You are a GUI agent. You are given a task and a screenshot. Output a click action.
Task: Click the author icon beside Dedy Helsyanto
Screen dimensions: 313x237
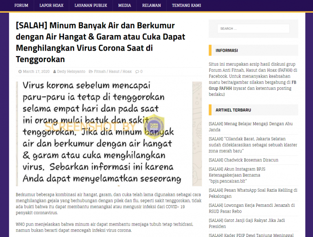click(55, 71)
